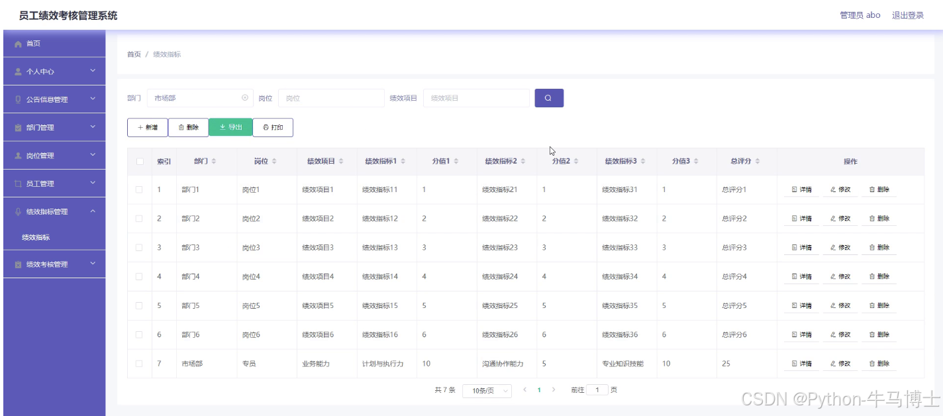Clear 市场部 using the circular X icon

(245, 97)
